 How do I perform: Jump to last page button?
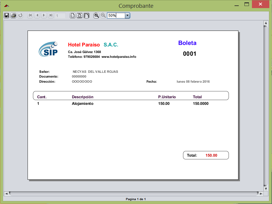pos(51,16)
